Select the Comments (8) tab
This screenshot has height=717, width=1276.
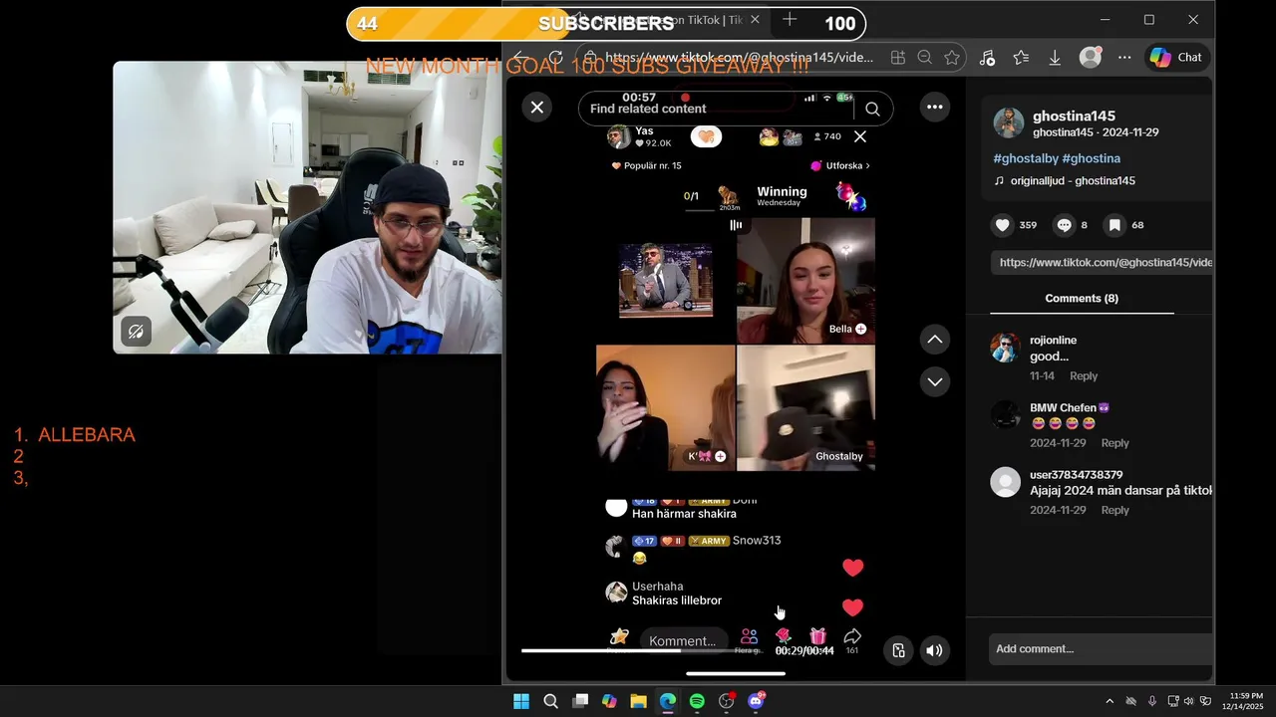pos(1082,299)
